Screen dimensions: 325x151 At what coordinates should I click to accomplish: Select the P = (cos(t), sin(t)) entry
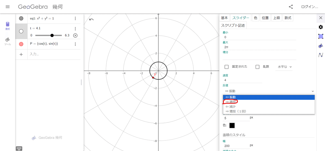click(x=44, y=44)
